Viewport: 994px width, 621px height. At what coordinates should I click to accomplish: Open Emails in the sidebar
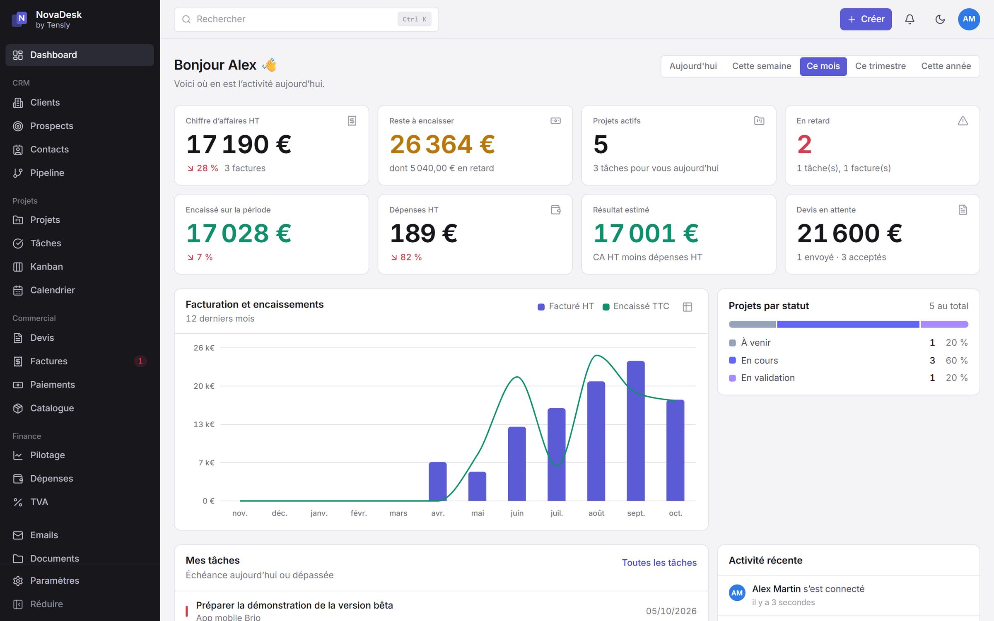coord(80,535)
